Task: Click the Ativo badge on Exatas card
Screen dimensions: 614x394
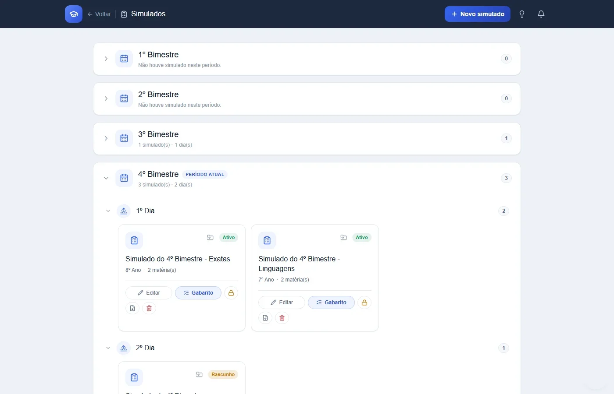Action: point(228,238)
